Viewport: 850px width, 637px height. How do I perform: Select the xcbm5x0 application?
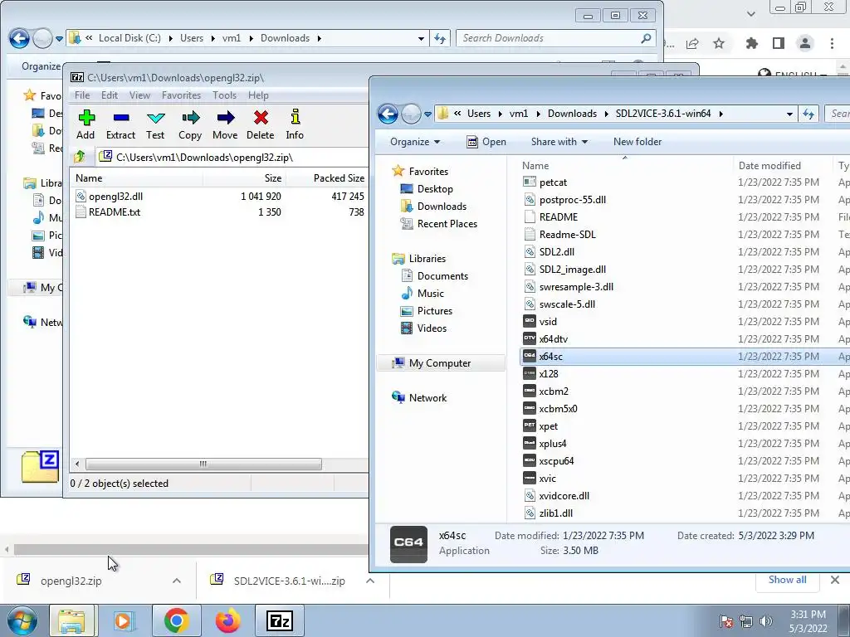[558, 408]
